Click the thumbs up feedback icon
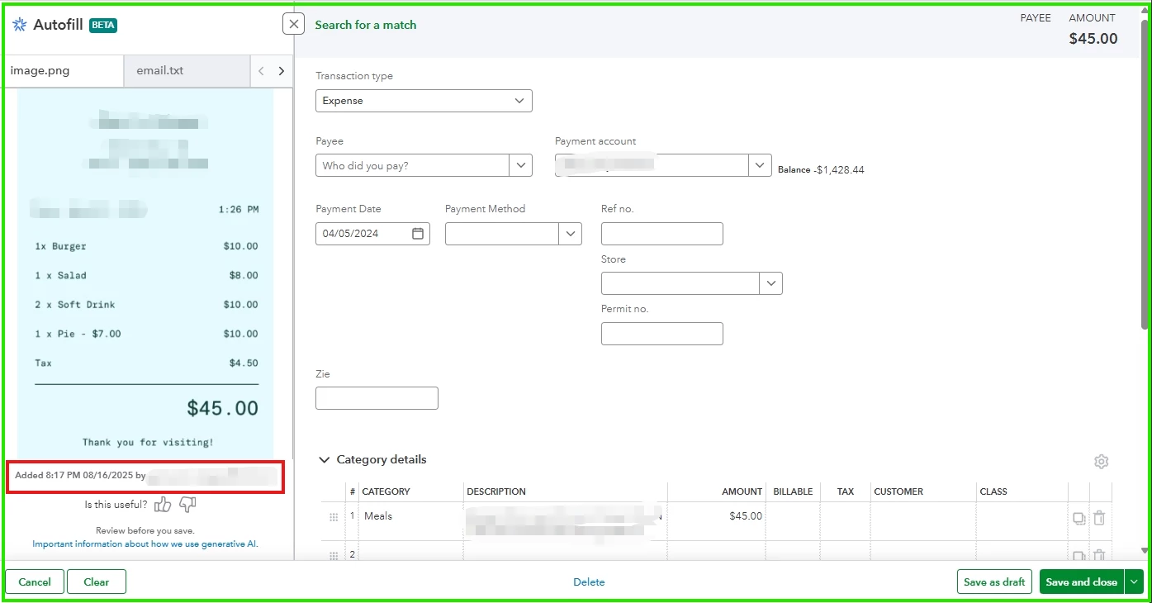The width and height of the screenshot is (1152, 603). tap(163, 504)
